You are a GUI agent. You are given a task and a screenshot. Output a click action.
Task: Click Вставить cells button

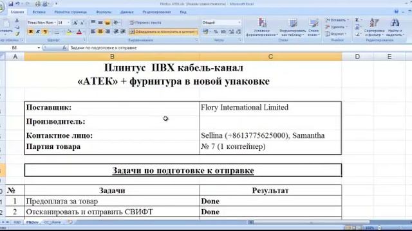[x=337, y=20]
